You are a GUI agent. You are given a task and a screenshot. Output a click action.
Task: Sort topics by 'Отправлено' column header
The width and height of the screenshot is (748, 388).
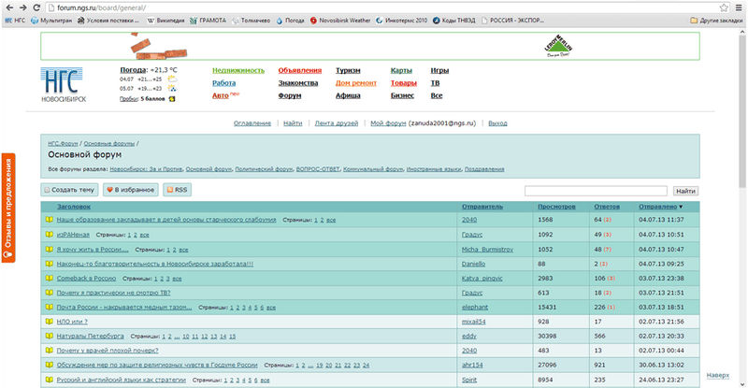pyautogui.click(x=659, y=206)
